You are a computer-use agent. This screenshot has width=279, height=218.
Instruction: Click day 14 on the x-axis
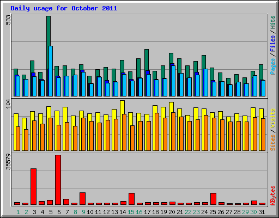(x=123, y=212)
